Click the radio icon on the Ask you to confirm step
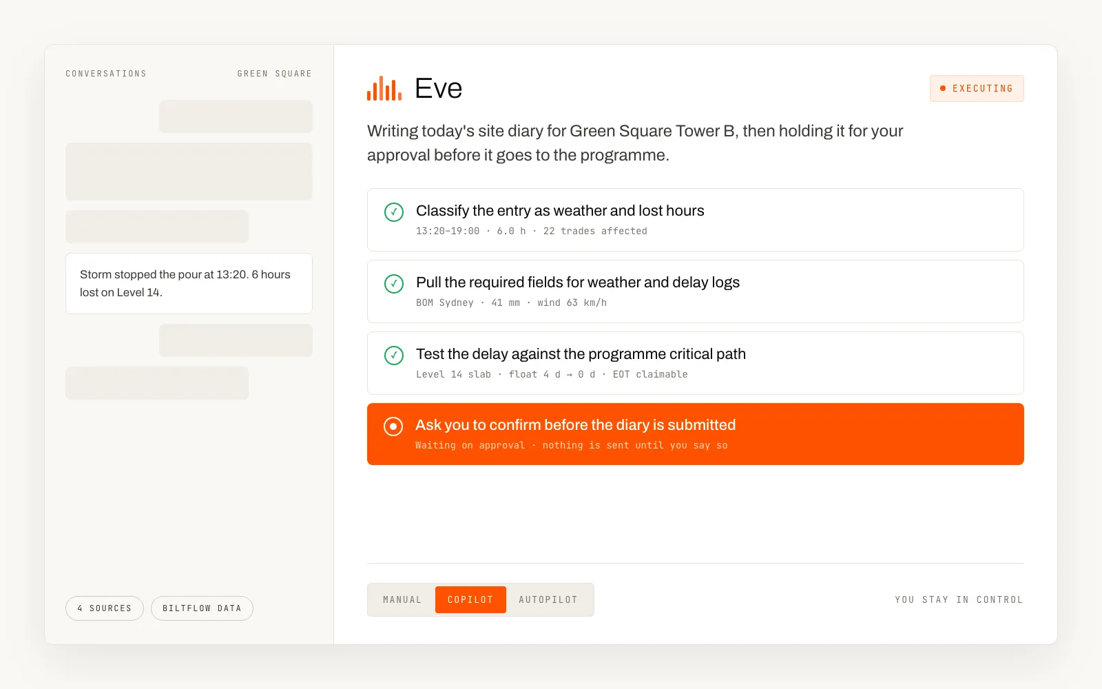 [x=393, y=426]
